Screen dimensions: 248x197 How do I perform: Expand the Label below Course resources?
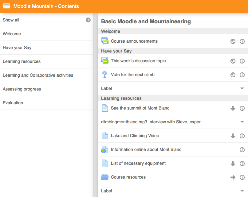(x=242, y=191)
